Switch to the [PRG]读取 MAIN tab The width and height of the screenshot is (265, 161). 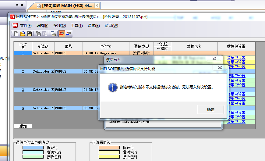point(66,6)
